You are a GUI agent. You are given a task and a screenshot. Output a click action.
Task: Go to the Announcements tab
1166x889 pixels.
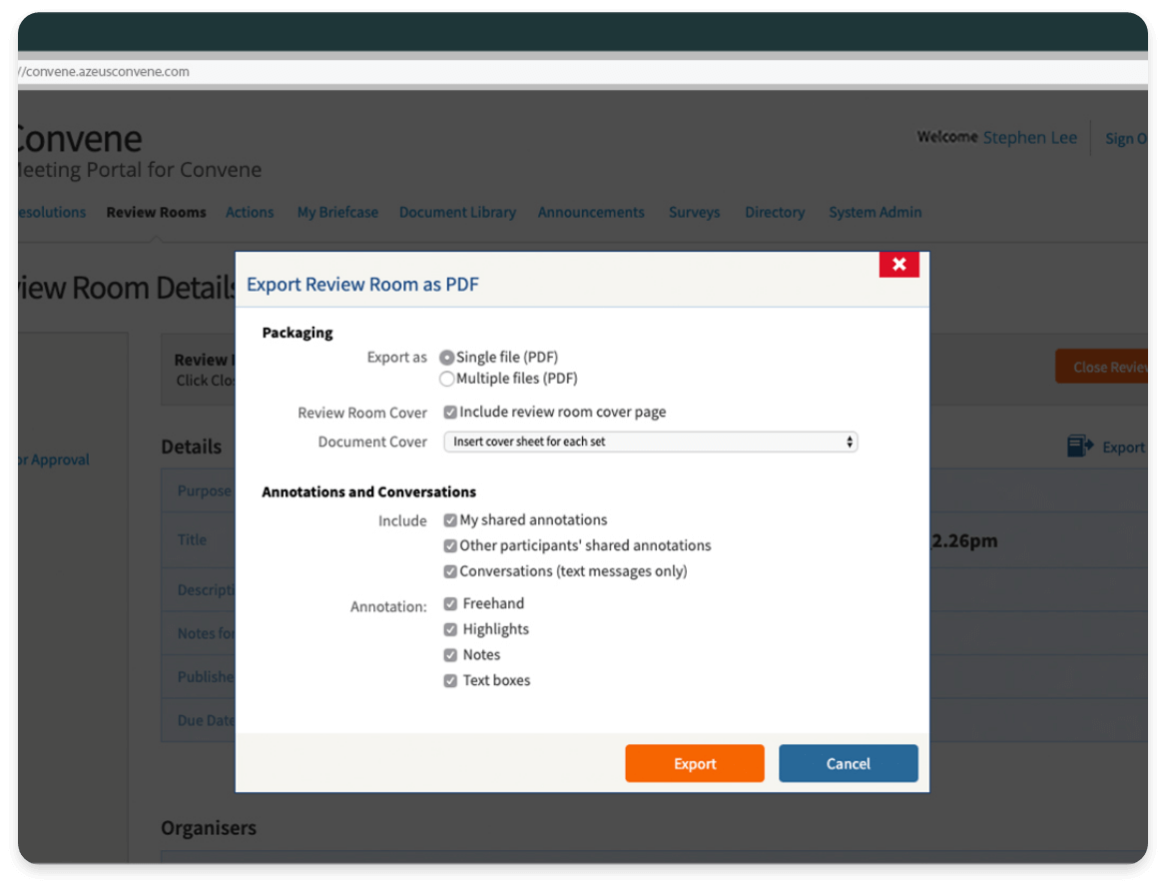(591, 212)
